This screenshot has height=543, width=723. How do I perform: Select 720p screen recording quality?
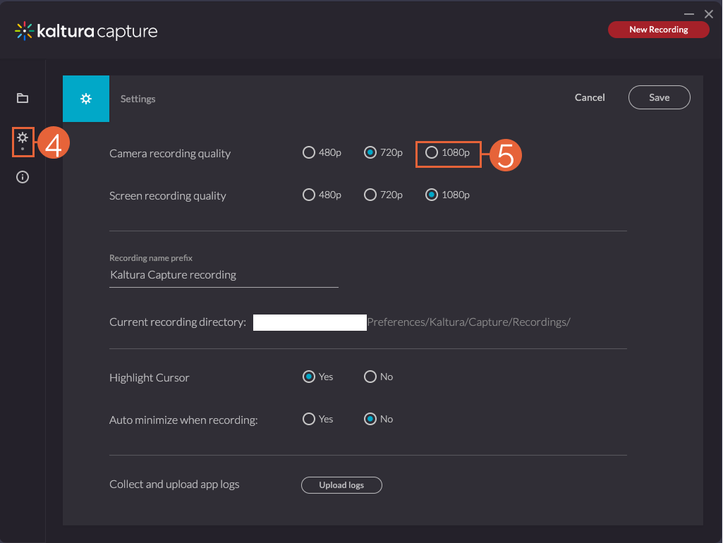[x=370, y=195]
